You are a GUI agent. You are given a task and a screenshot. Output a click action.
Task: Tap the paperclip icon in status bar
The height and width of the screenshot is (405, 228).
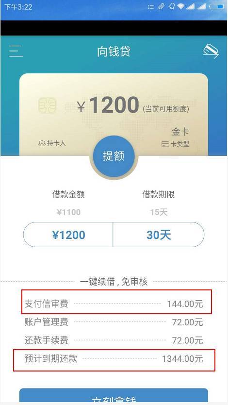pos(161,7)
